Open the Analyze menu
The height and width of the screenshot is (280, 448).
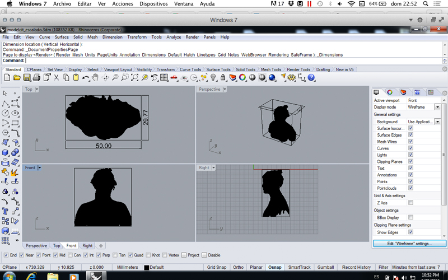click(174, 37)
